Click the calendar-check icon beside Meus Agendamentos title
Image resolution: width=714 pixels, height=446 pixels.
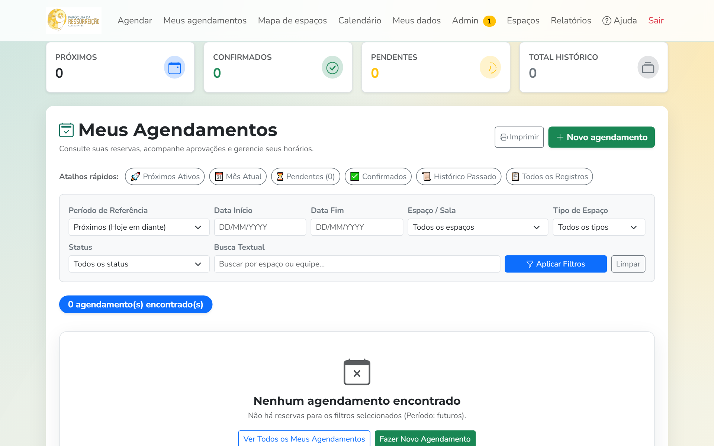pyautogui.click(x=66, y=130)
